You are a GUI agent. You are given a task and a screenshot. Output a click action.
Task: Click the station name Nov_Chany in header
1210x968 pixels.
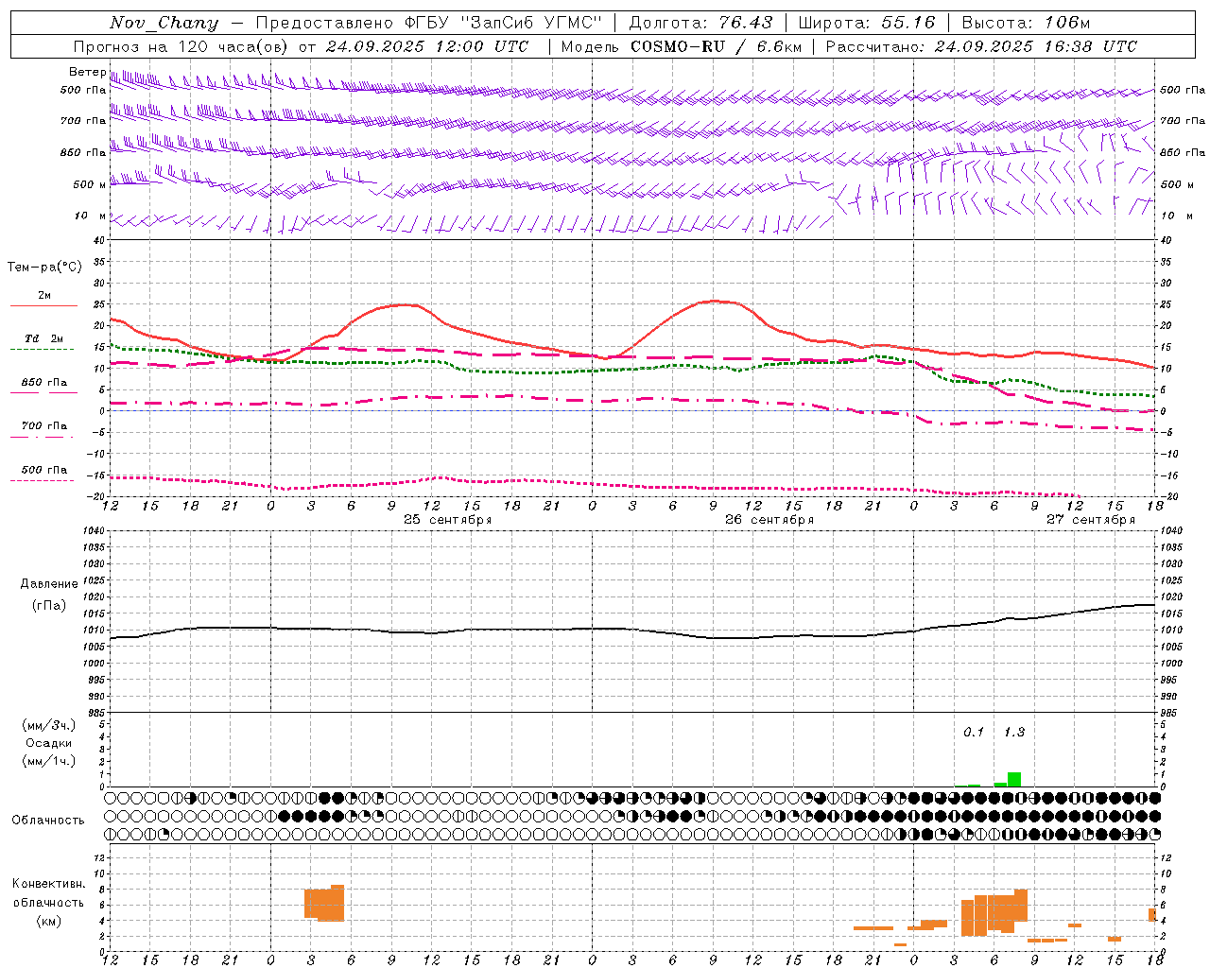coord(164,23)
